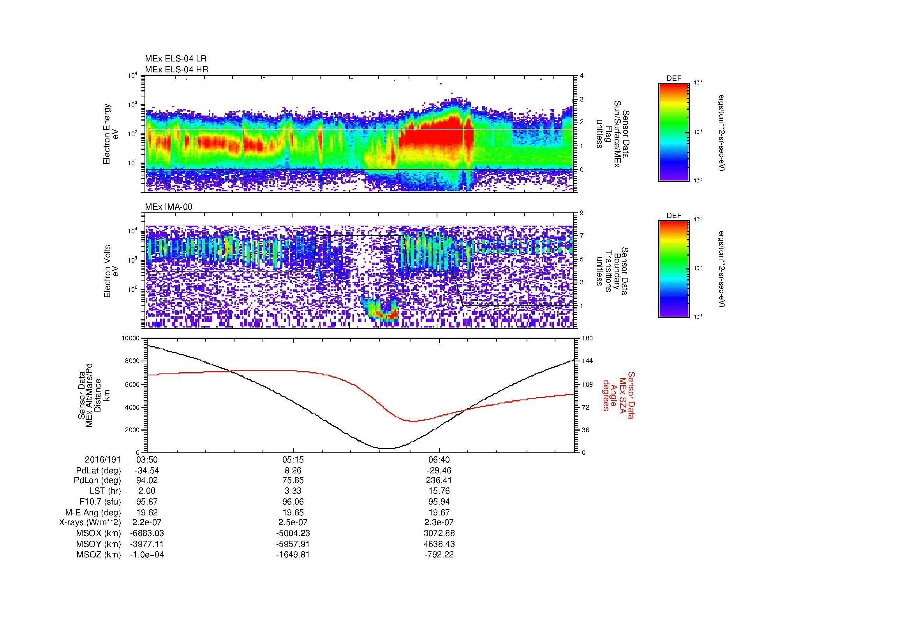
Task: Click the top DEF color bar
Action: click(674, 132)
